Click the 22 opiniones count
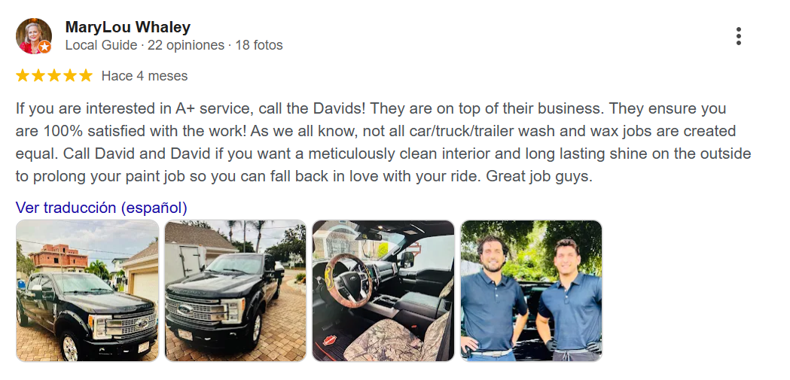Image resolution: width=790 pixels, height=380 pixels. [x=186, y=45]
